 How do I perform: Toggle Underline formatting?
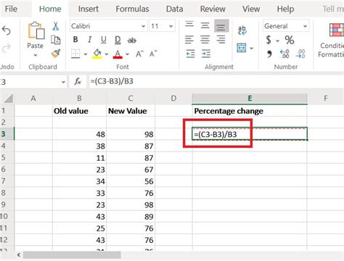pos(104,40)
